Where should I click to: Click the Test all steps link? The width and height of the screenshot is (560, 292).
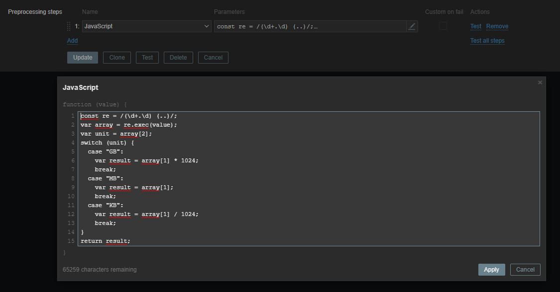pos(487,41)
